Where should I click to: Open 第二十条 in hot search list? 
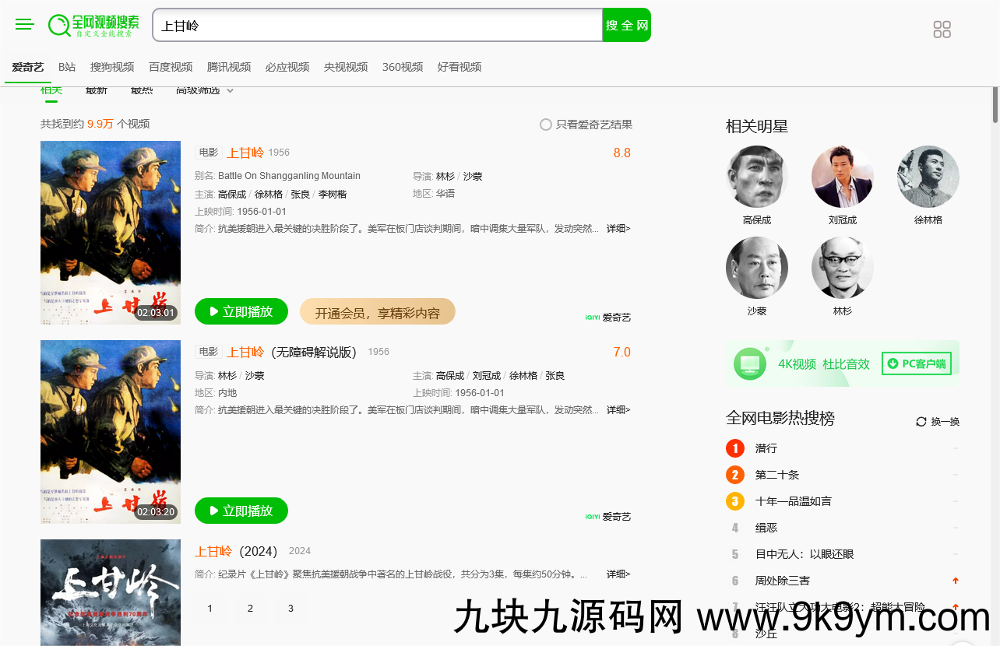[x=777, y=475]
